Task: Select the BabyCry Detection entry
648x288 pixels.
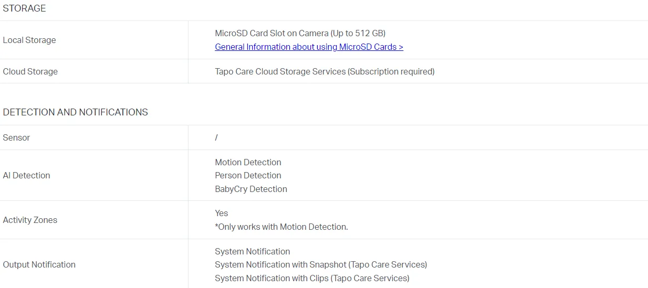Action: pyautogui.click(x=251, y=189)
